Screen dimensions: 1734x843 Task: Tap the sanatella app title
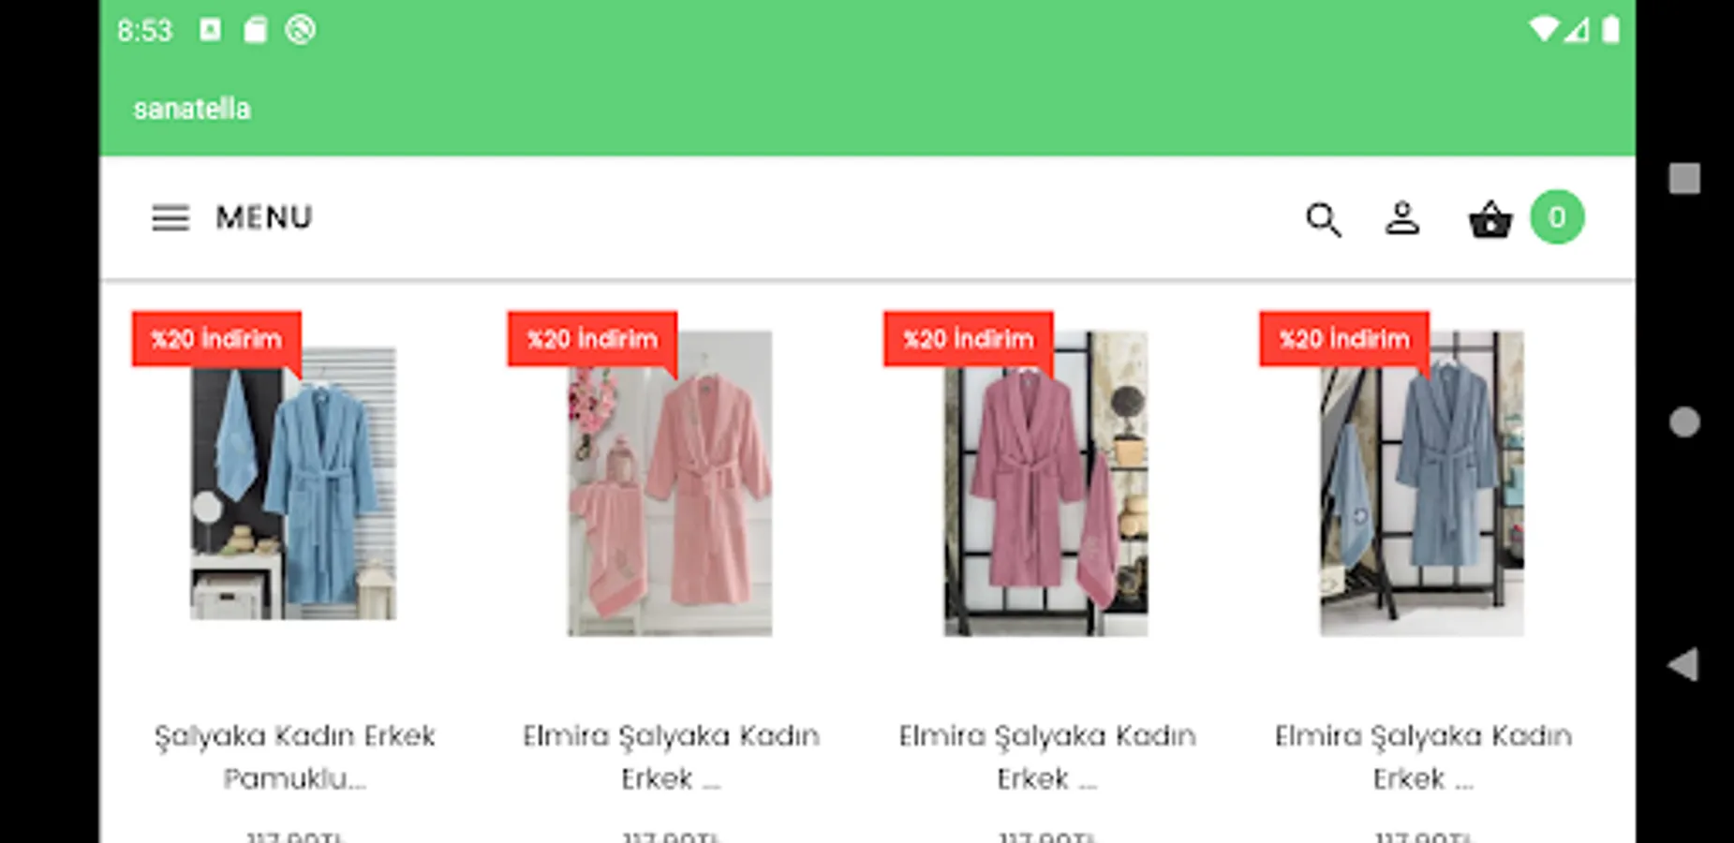(192, 109)
